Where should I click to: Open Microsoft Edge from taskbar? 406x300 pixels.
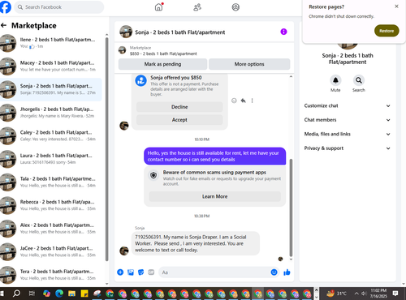[59, 294]
